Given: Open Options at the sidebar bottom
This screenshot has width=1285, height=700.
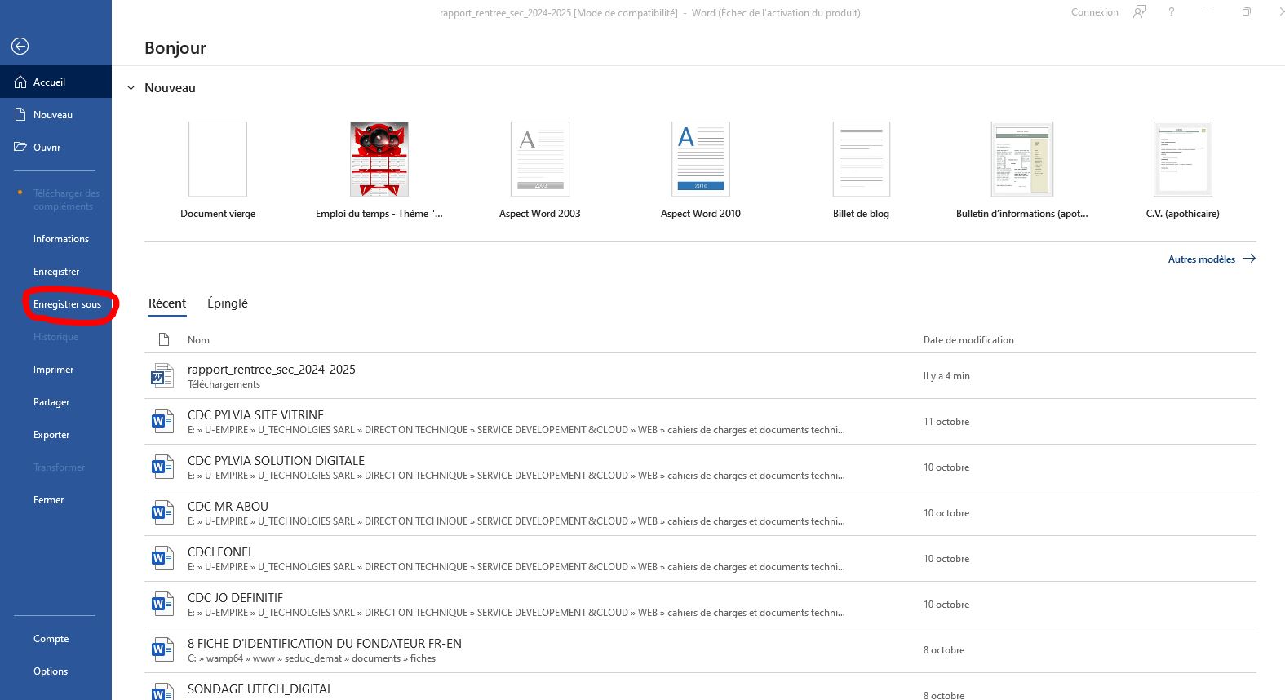Looking at the screenshot, I should point(51,671).
